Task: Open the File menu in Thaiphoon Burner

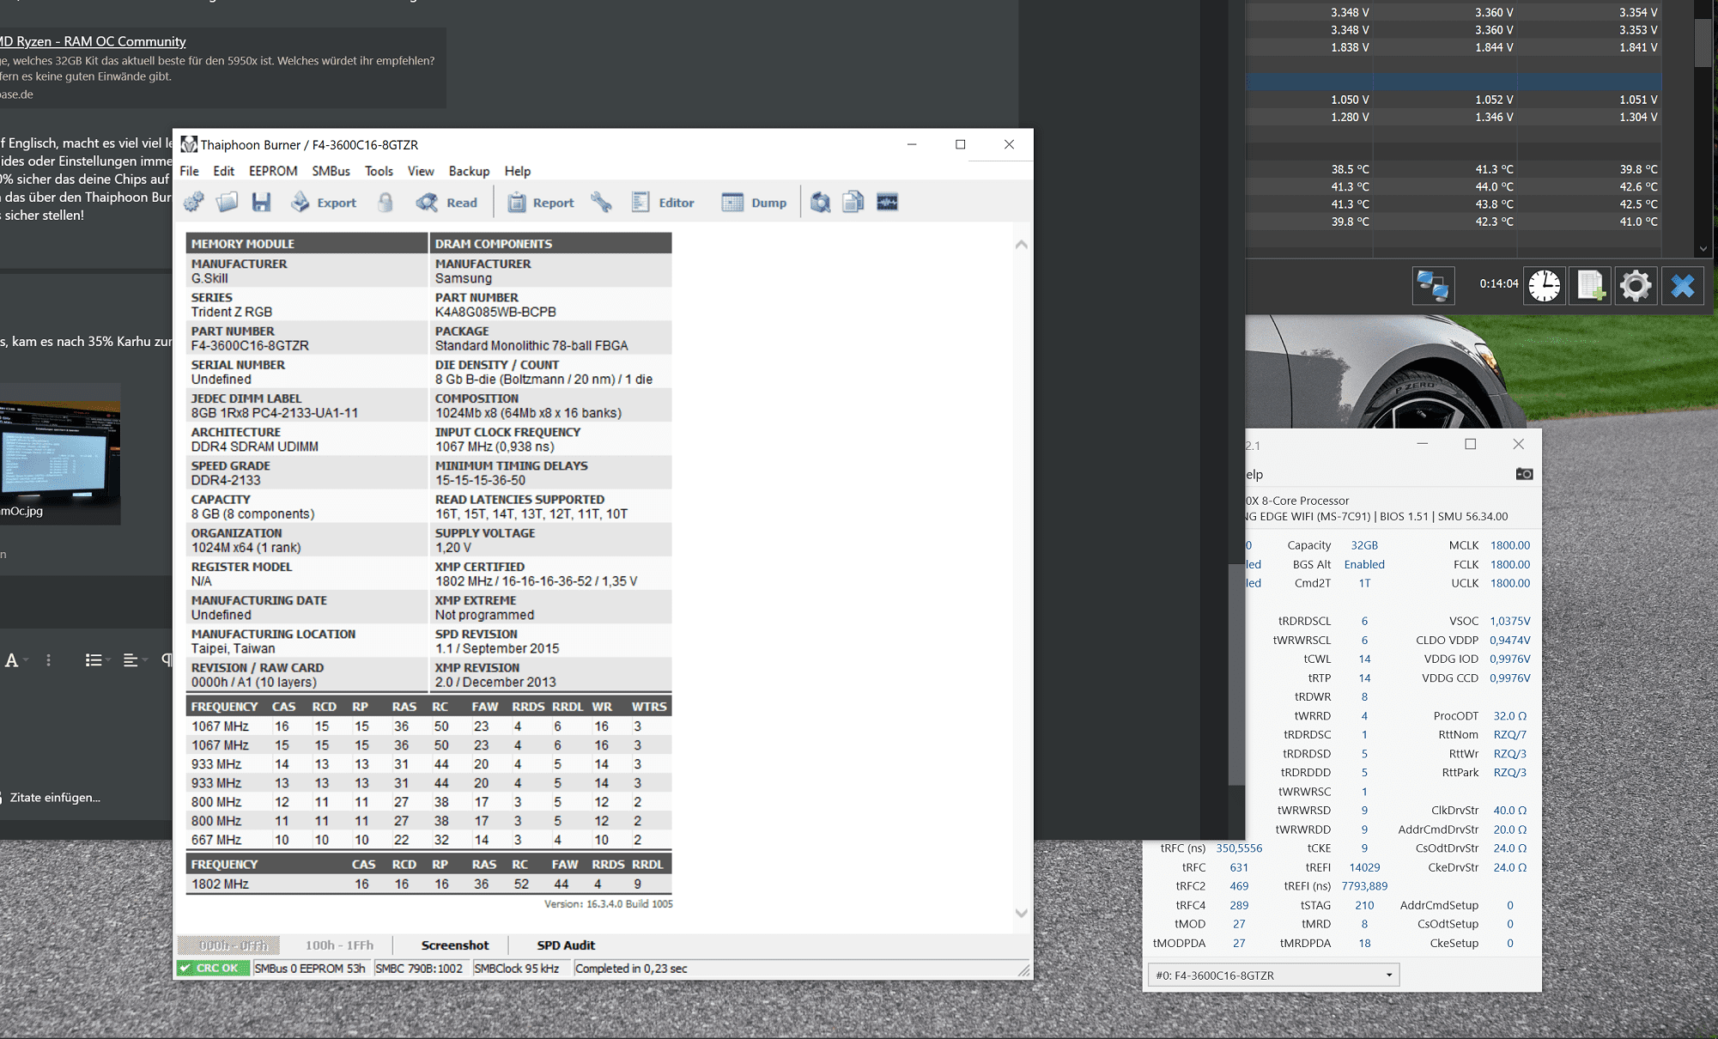Action: pyautogui.click(x=189, y=171)
